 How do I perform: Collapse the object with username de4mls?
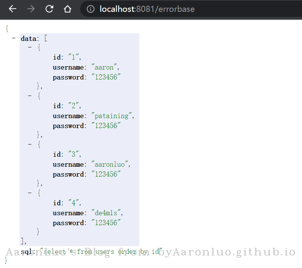(x=30, y=193)
